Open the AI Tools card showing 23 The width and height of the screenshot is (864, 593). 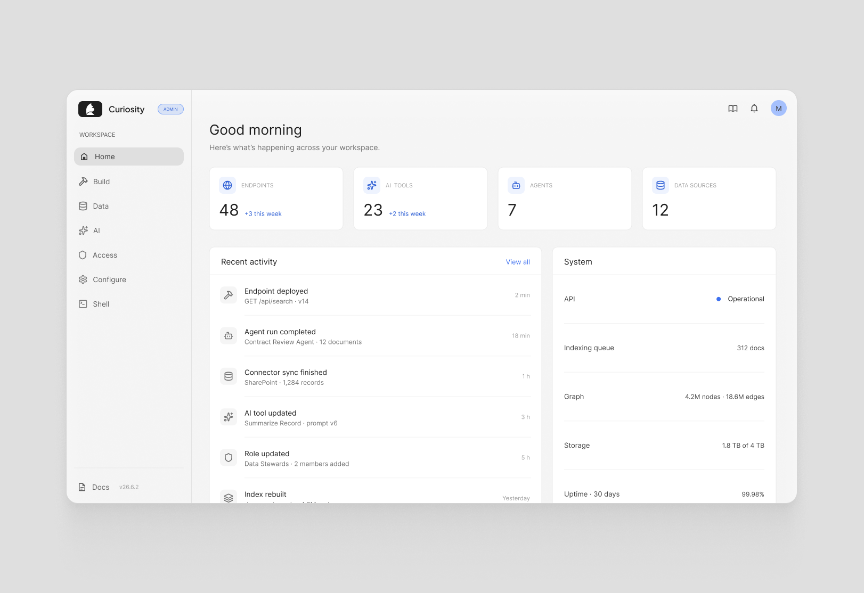pyautogui.click(x=420, y=199)
